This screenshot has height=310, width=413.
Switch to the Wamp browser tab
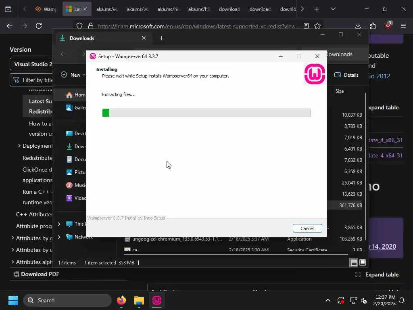[x=46, y=9]
